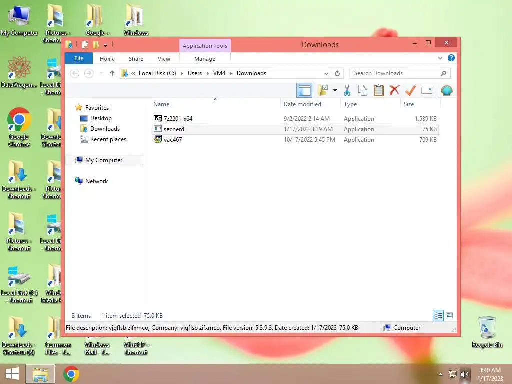The width and height of the screenshot is (512, 384).
Task: Expand the address bar history dropdown
Action: pos(326,74)
